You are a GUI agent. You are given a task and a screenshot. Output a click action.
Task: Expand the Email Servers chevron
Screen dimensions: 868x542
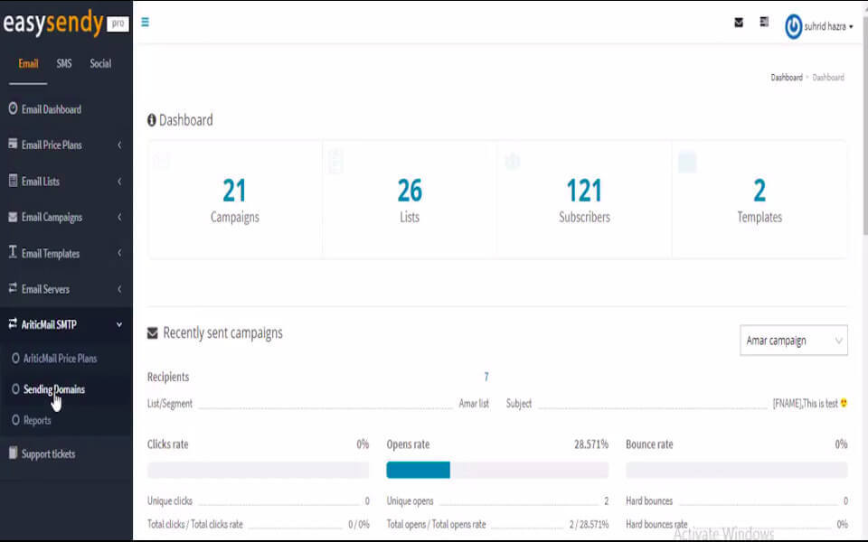[x=119, y=289]
